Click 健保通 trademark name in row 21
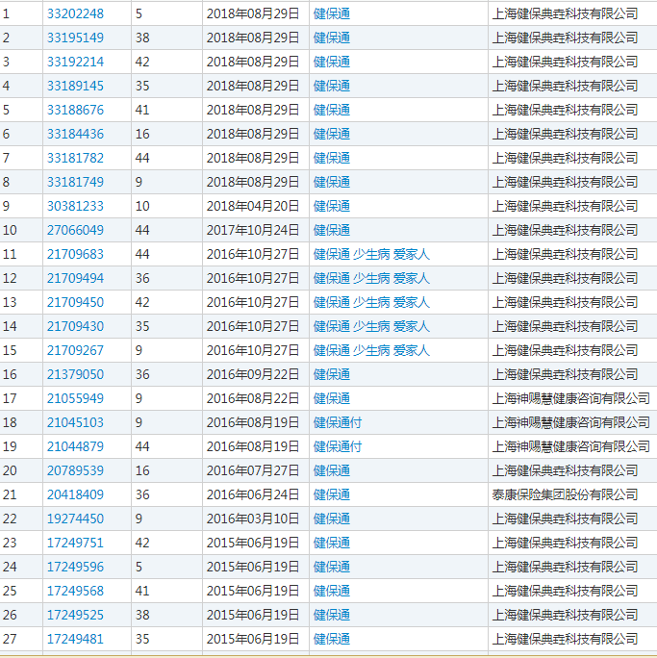 (332, 494)
